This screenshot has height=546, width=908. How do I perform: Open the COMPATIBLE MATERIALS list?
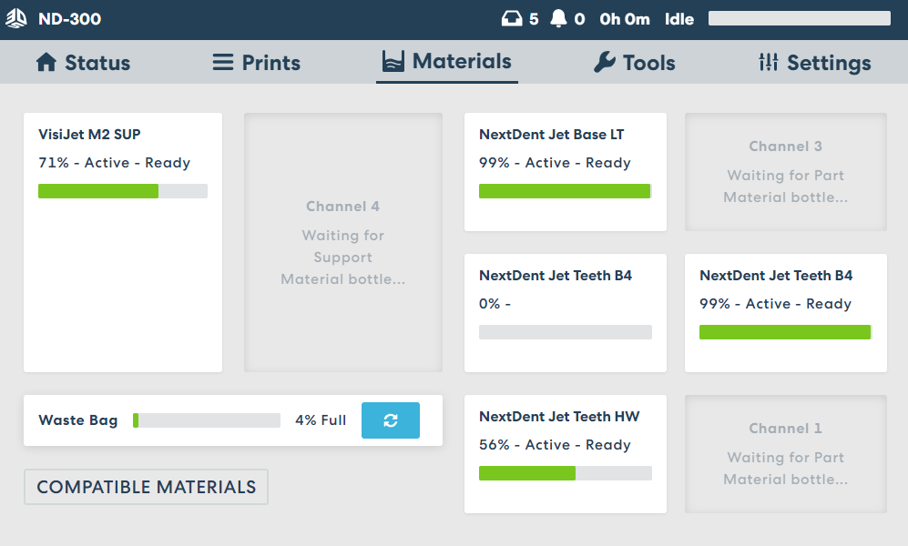[146, 487]
